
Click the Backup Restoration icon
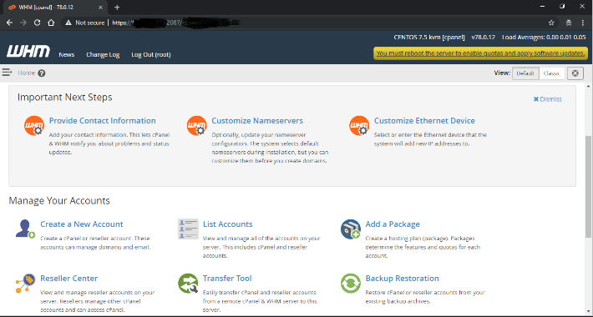pos(351,284)
